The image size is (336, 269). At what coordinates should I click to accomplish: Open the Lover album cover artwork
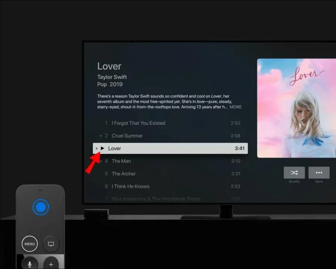click(x=297, y=108)
